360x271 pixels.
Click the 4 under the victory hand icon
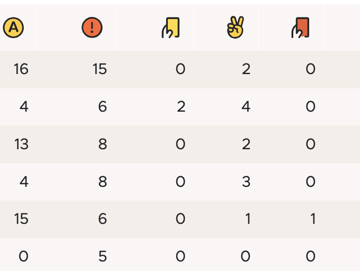[246, 107]
